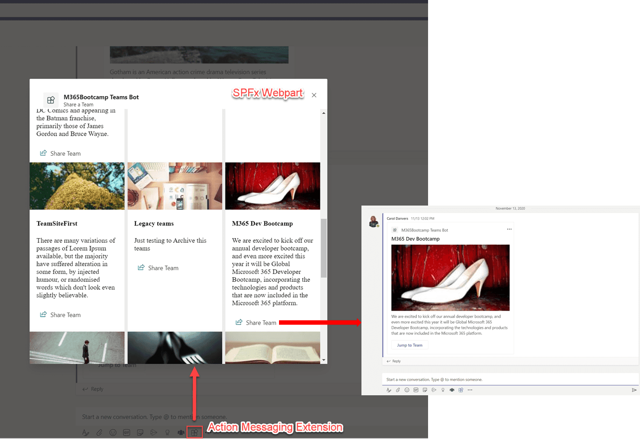Open more apps ellipsis in the right panel toolbar

(470, 390)
